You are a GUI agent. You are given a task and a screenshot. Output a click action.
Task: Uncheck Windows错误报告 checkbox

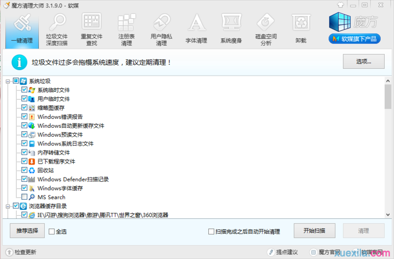[24, 116]
